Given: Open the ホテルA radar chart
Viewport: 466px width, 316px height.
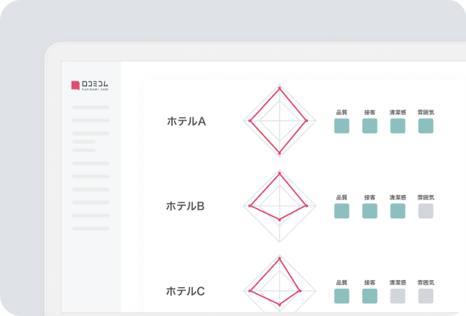Looking at the screenshot, I should coord(279,121).
